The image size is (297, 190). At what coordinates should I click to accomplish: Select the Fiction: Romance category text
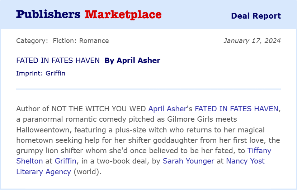tap(81, 41)
